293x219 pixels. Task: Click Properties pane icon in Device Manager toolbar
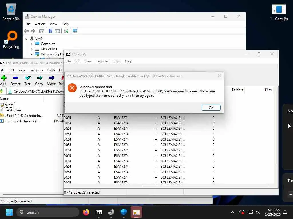tap(57, 31)
